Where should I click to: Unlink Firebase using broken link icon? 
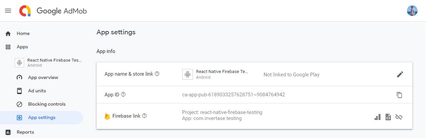click(399, 117)
